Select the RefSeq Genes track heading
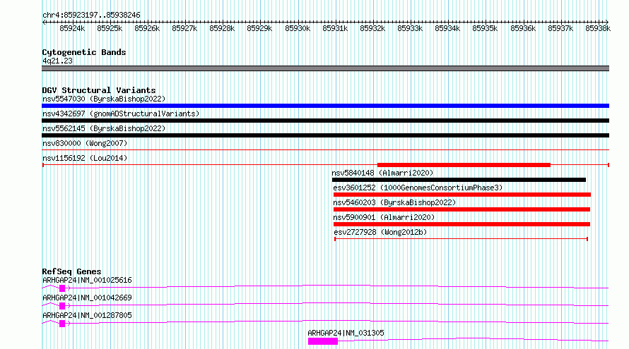 [72, 271]
